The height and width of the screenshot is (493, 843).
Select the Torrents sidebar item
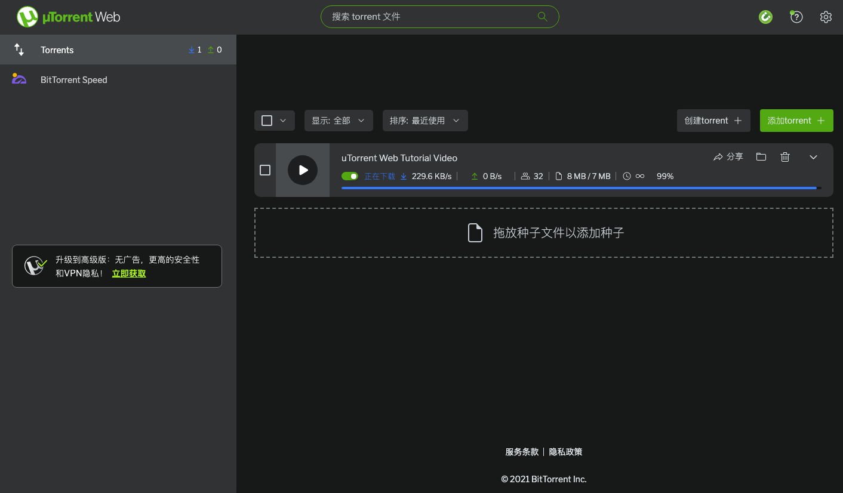point(118,50)
